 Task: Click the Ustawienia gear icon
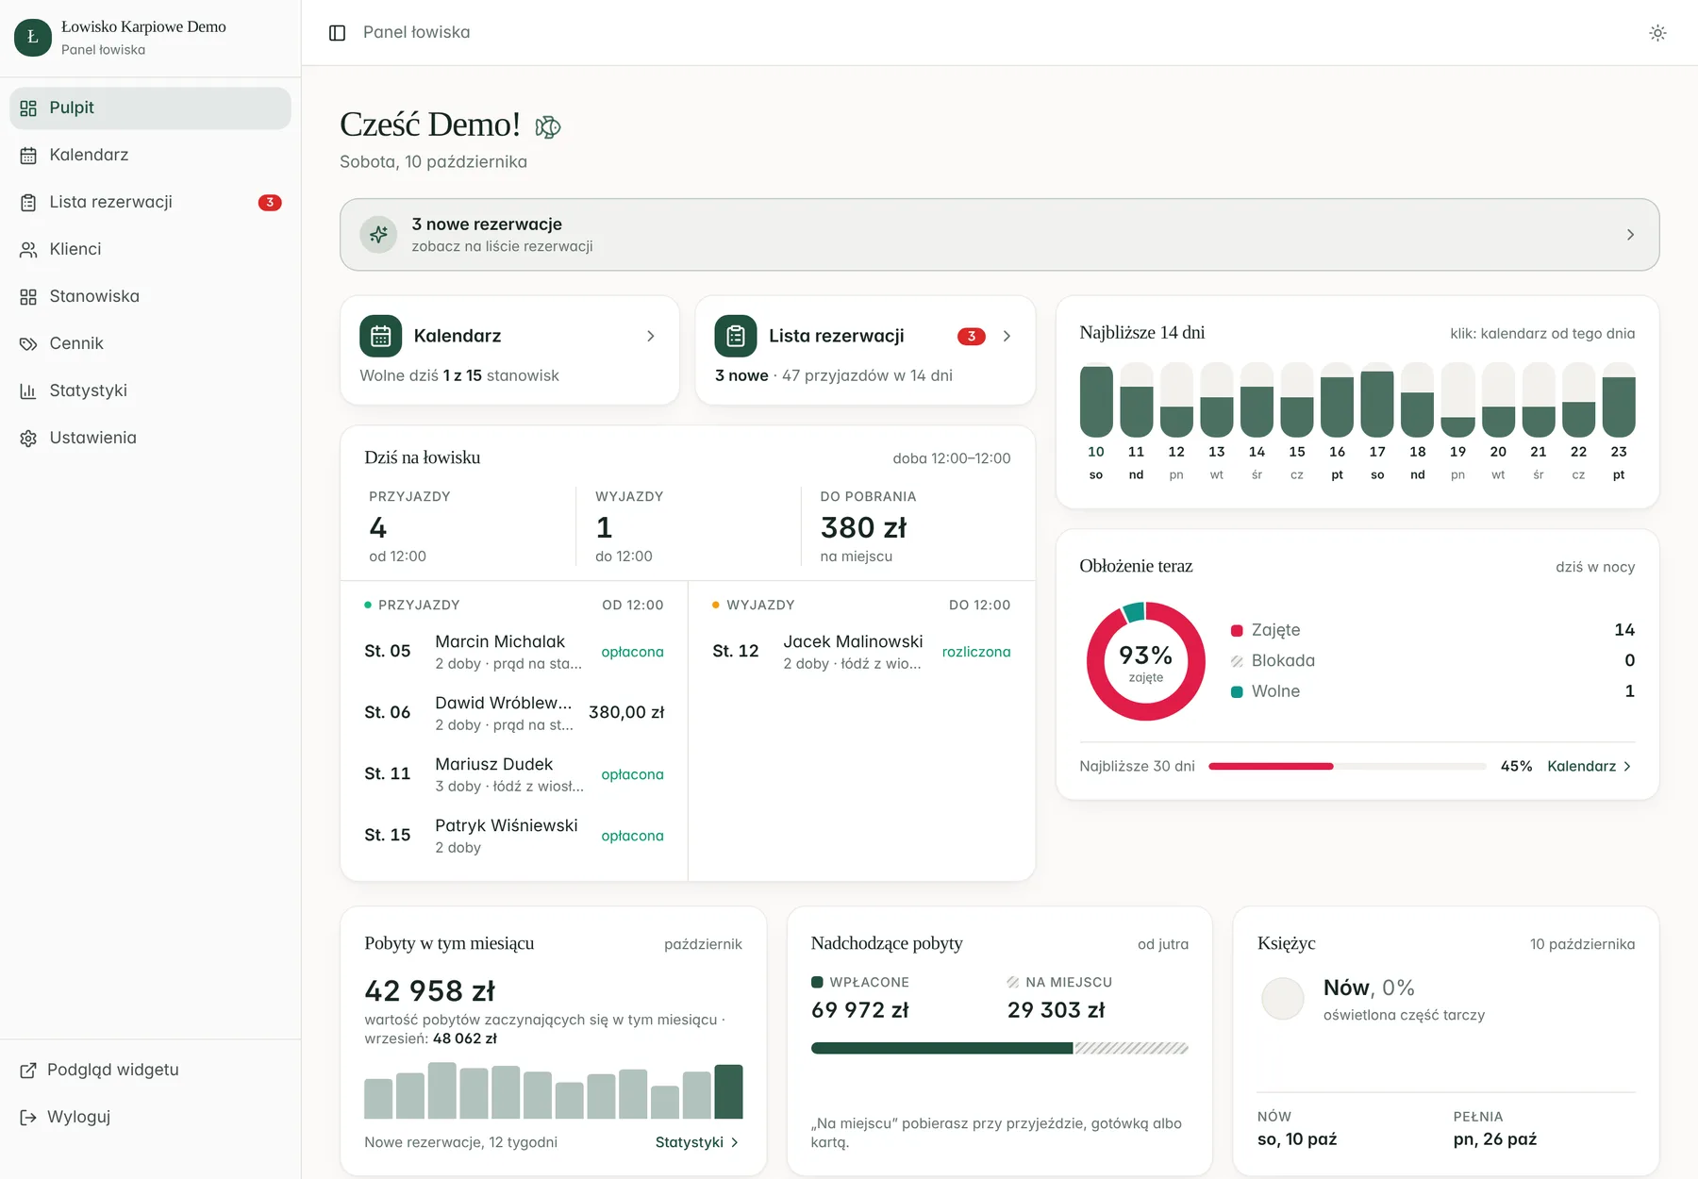pyautogui.click(x=28, y=439)
